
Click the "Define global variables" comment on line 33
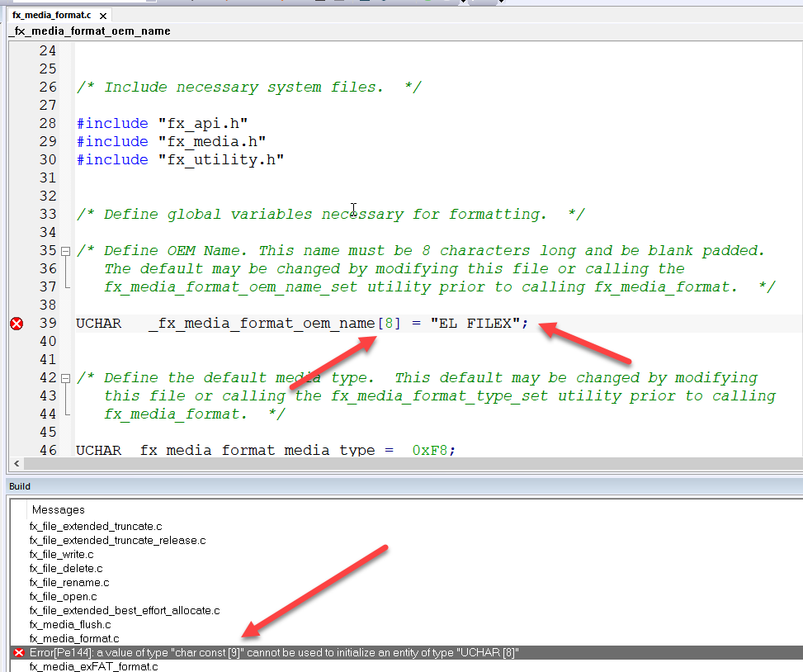click(x=330, y=214)
